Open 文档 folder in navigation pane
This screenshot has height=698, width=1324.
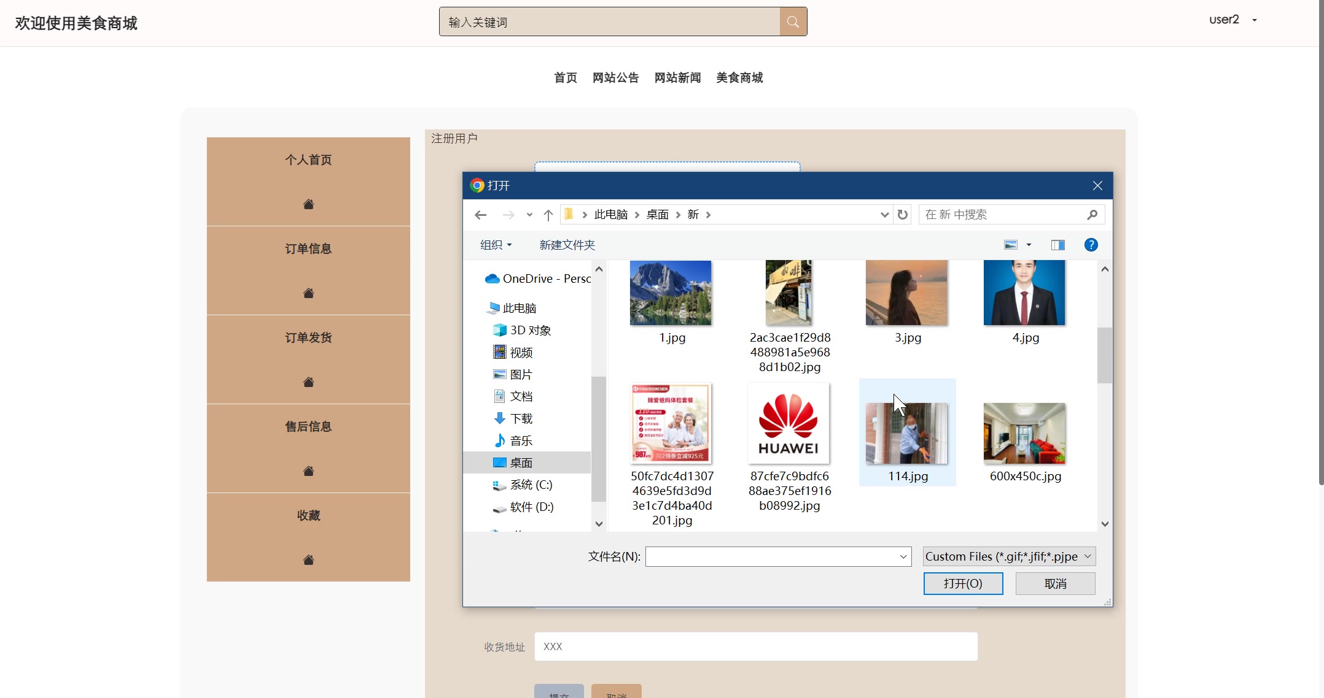513,396
